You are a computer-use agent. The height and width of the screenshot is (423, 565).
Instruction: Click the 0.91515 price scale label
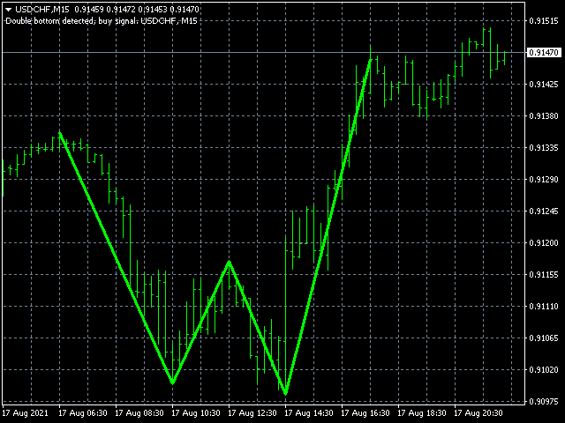(544, 21)
